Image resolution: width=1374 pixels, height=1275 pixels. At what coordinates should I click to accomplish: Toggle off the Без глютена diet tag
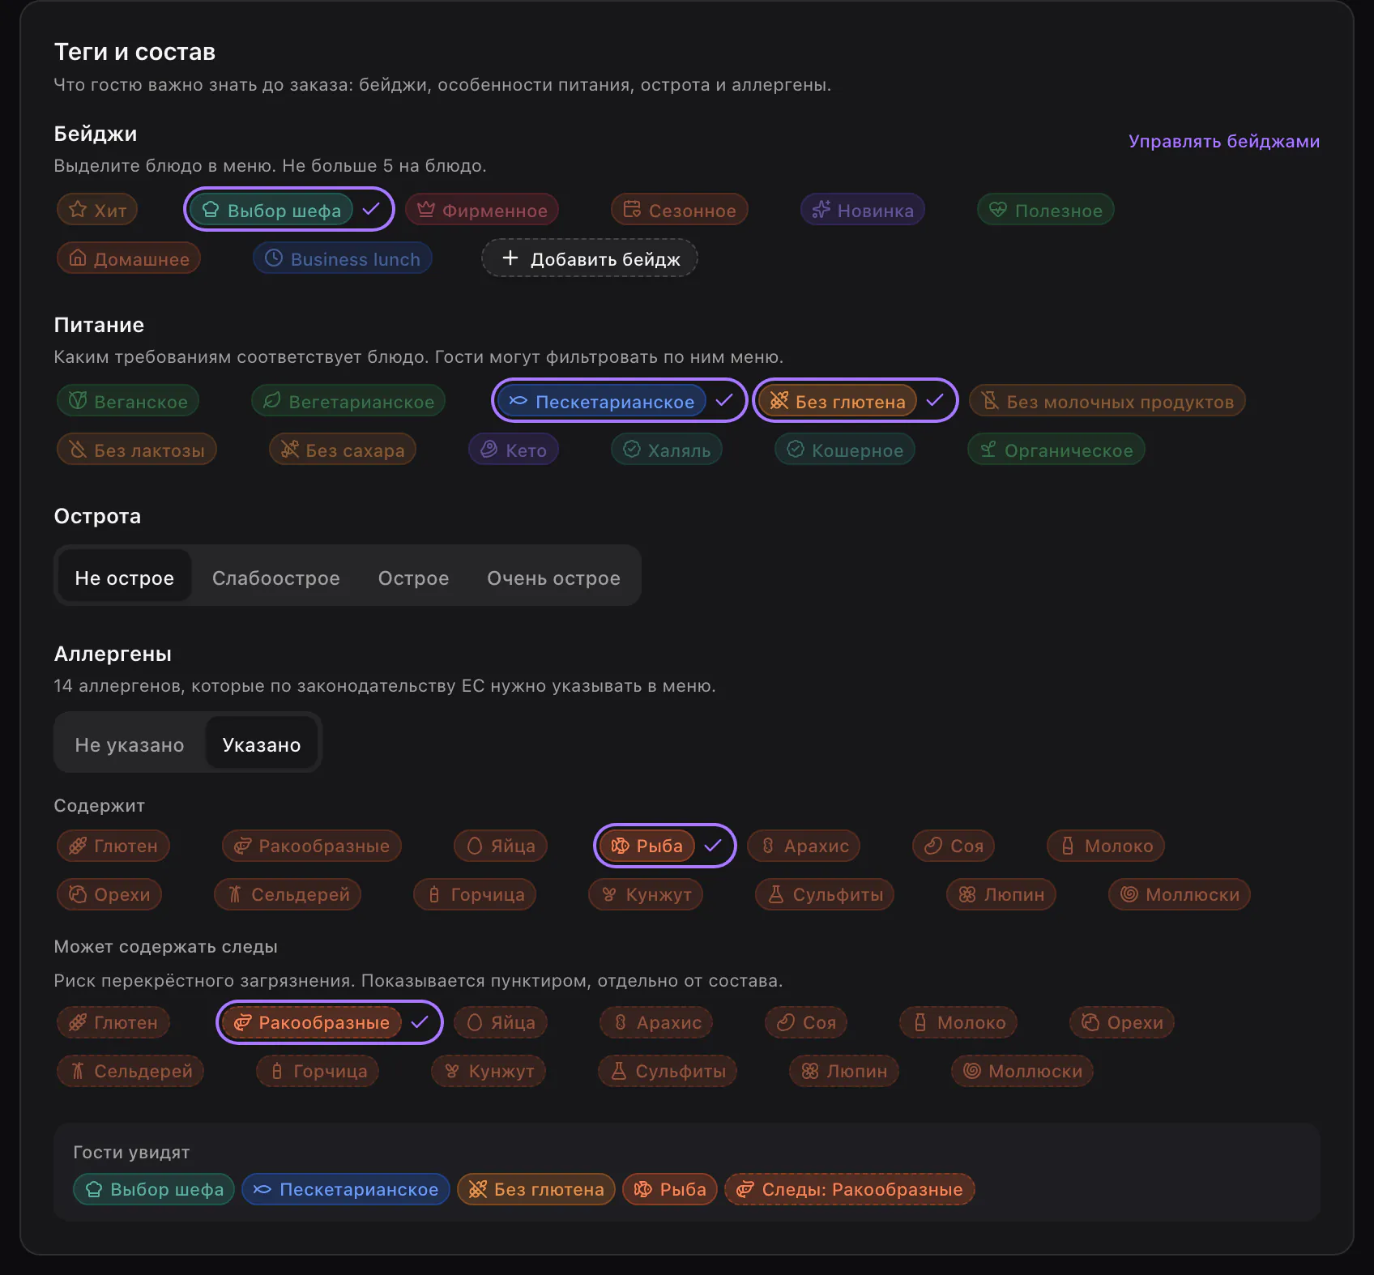[856, 401]
